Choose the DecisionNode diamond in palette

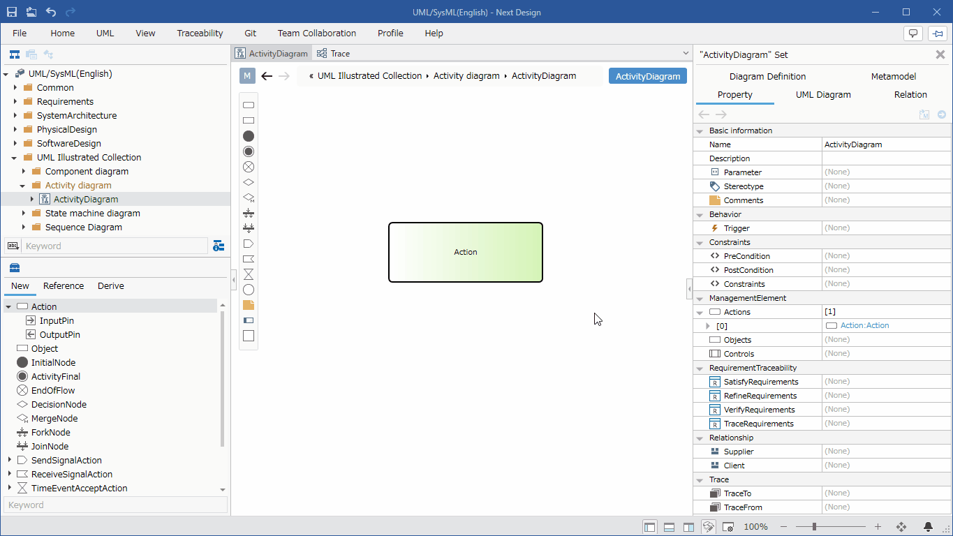[249, 182]
